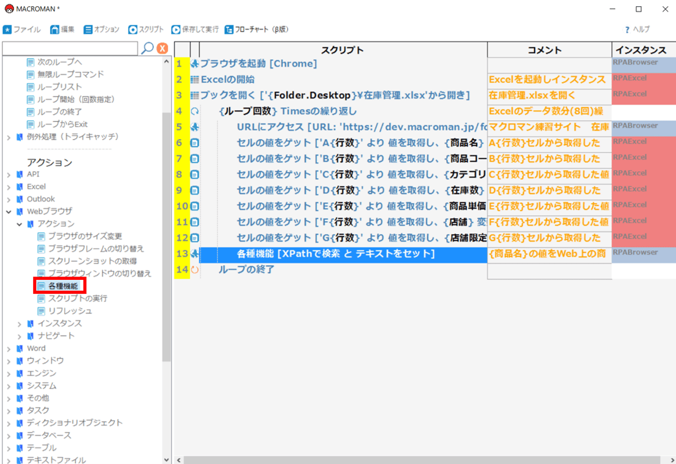
Task: Open the ヘルプ menu
Action: click(x=637, y=29)
